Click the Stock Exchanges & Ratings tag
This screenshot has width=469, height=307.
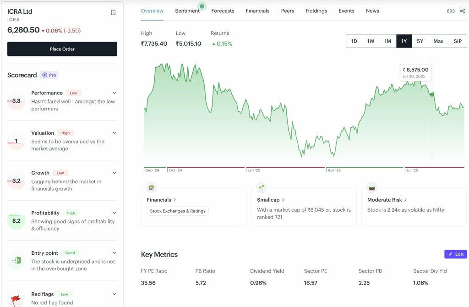[178, 211]
